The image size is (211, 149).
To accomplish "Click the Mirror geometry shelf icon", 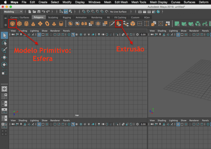I will tap(84, 24).
